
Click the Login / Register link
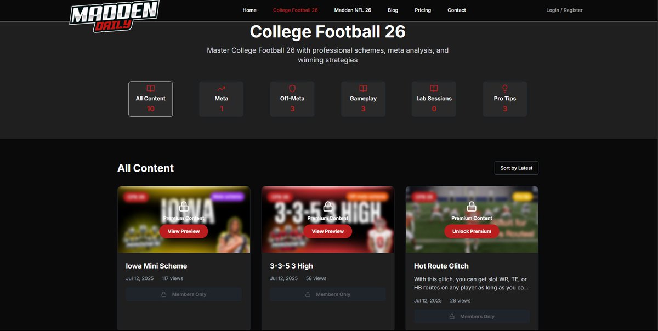point(564,10)
